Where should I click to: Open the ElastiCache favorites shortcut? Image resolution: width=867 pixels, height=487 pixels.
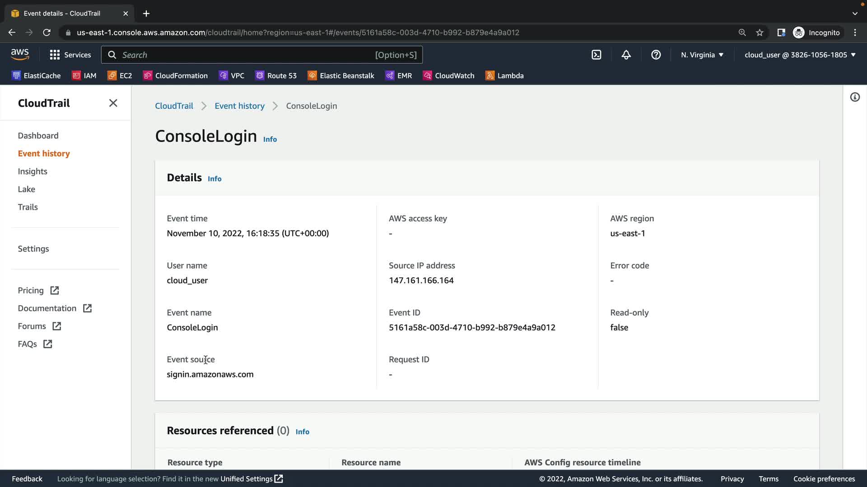pos(36,76)
